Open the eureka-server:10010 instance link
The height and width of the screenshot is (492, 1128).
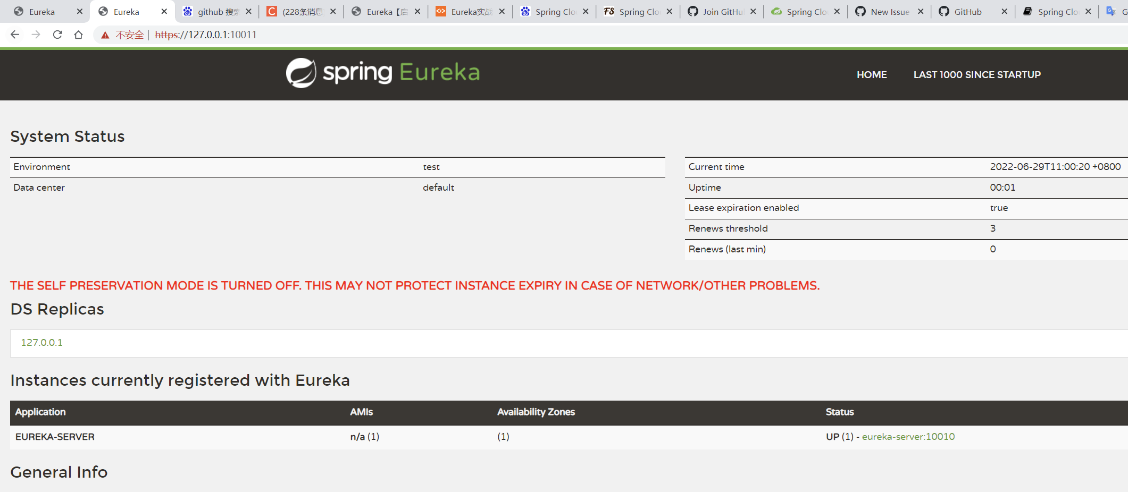click(x=908, y=436)
